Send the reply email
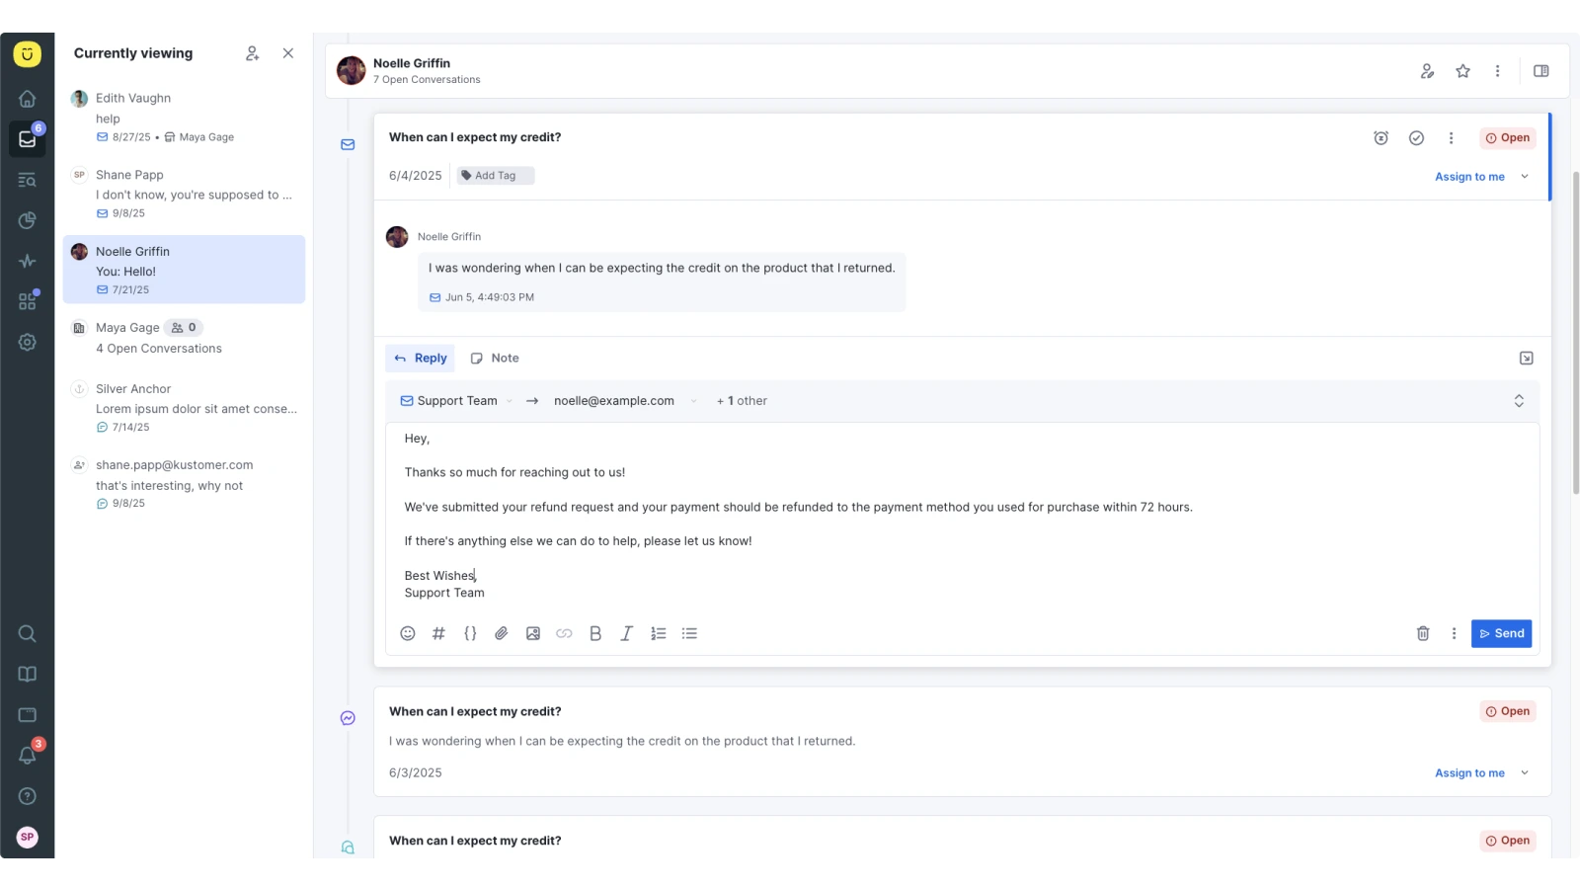The width and height of the screenshot is (1580, 889). (x=1501, y=633)
